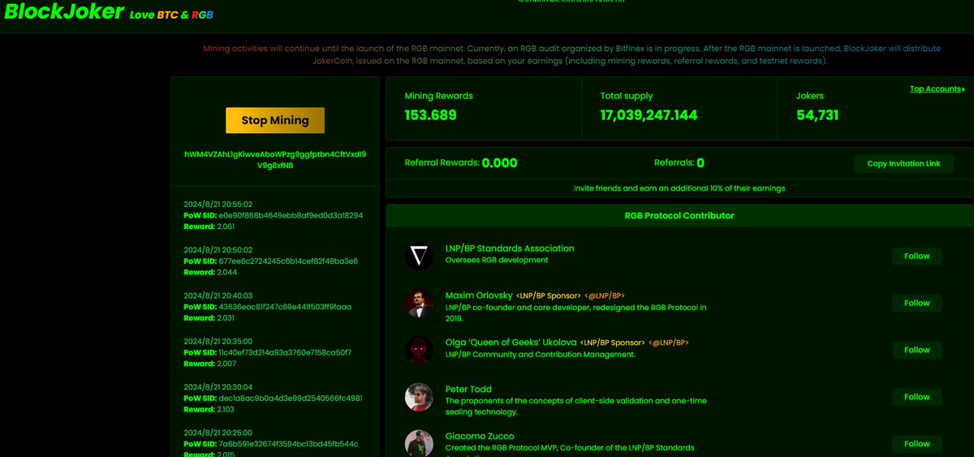The height and width of the screenshot is (457, 974).
Task: Follow Olga Ukolova
Action: click(x=917, y=350)
